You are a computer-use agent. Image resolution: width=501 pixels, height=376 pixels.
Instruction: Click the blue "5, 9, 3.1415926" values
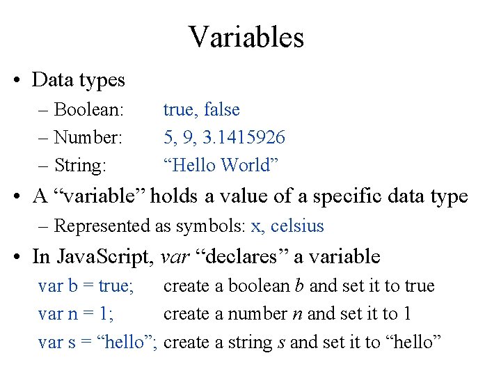tap(224, 137)
